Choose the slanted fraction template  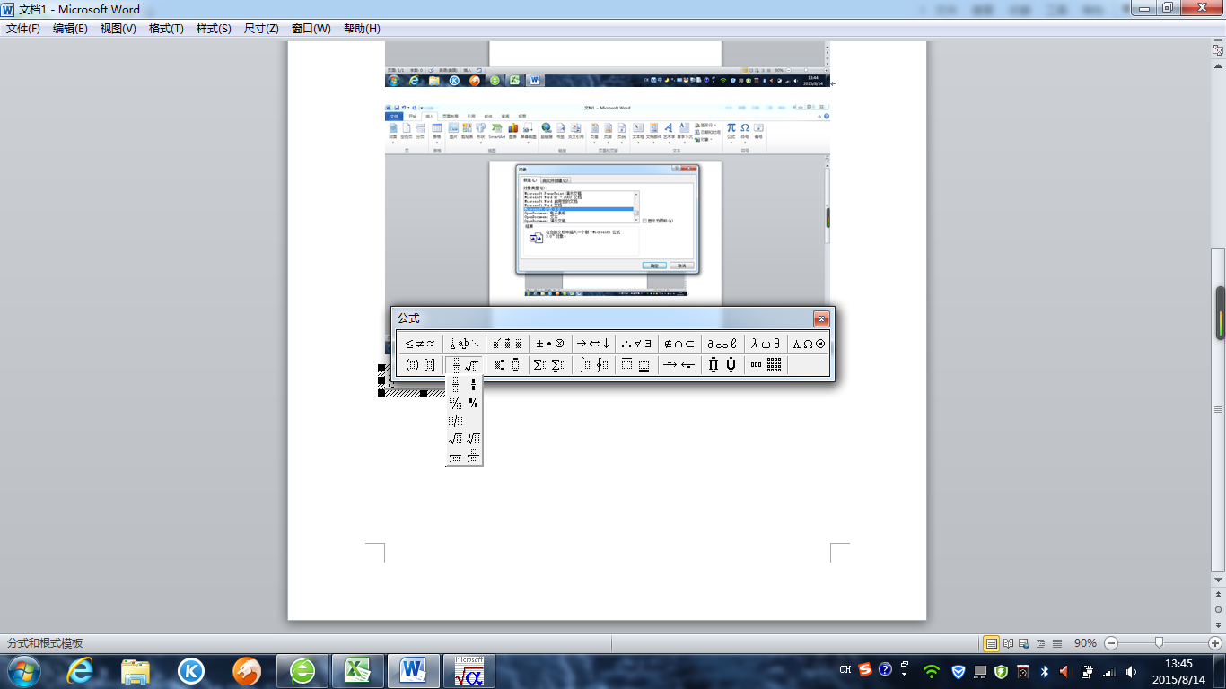click(x=455, y=403)
